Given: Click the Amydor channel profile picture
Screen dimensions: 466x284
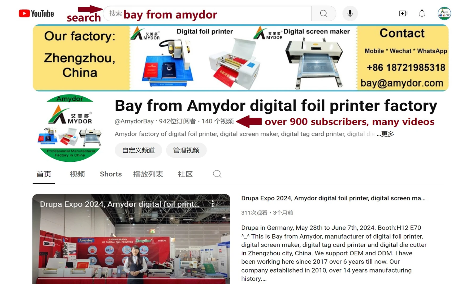Looking at the screenshot, I should (70, 128).
